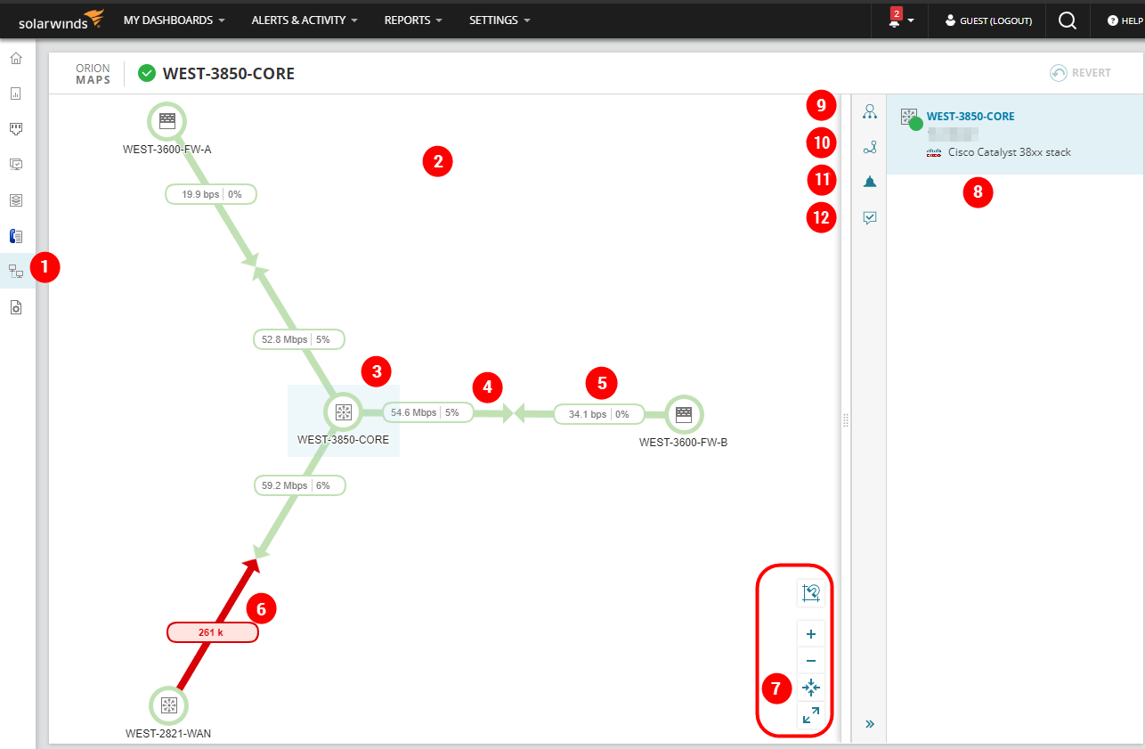Open the Orion Maps sidebar icon
1145x749 pixels.
[16, 271]
